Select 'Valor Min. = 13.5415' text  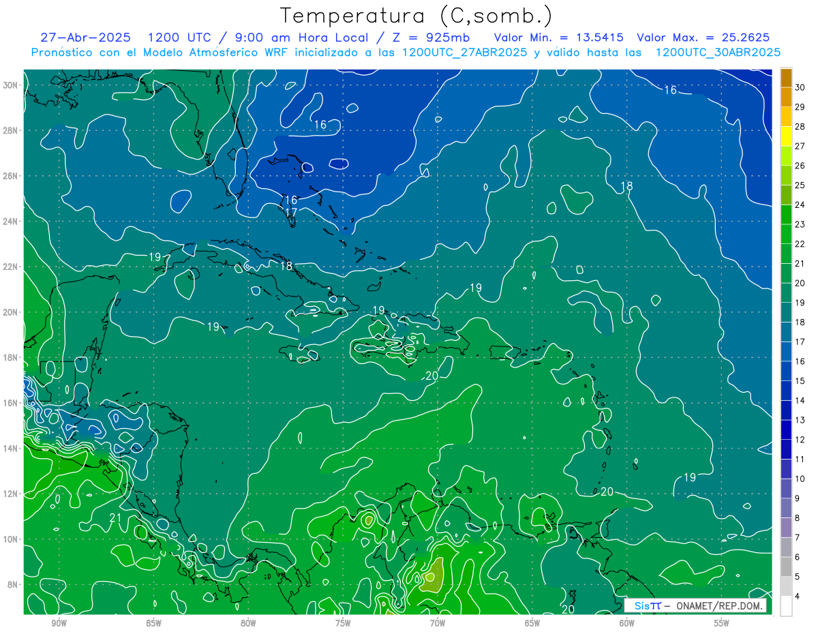pos(558,37)
